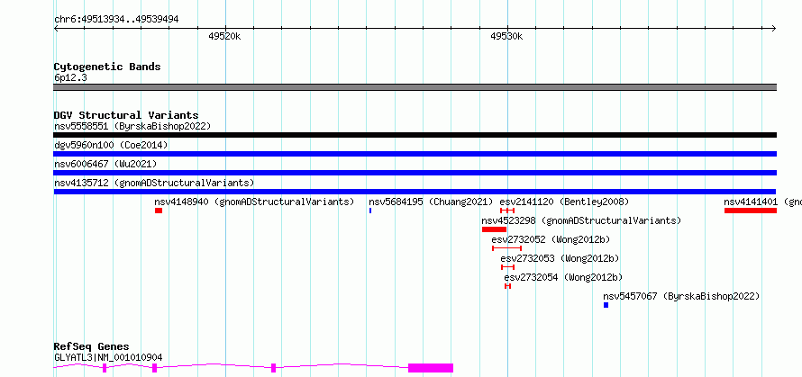Click the esv2141120 (Bentley2008) label
The image size is (802, 377).
coord(564,202)
